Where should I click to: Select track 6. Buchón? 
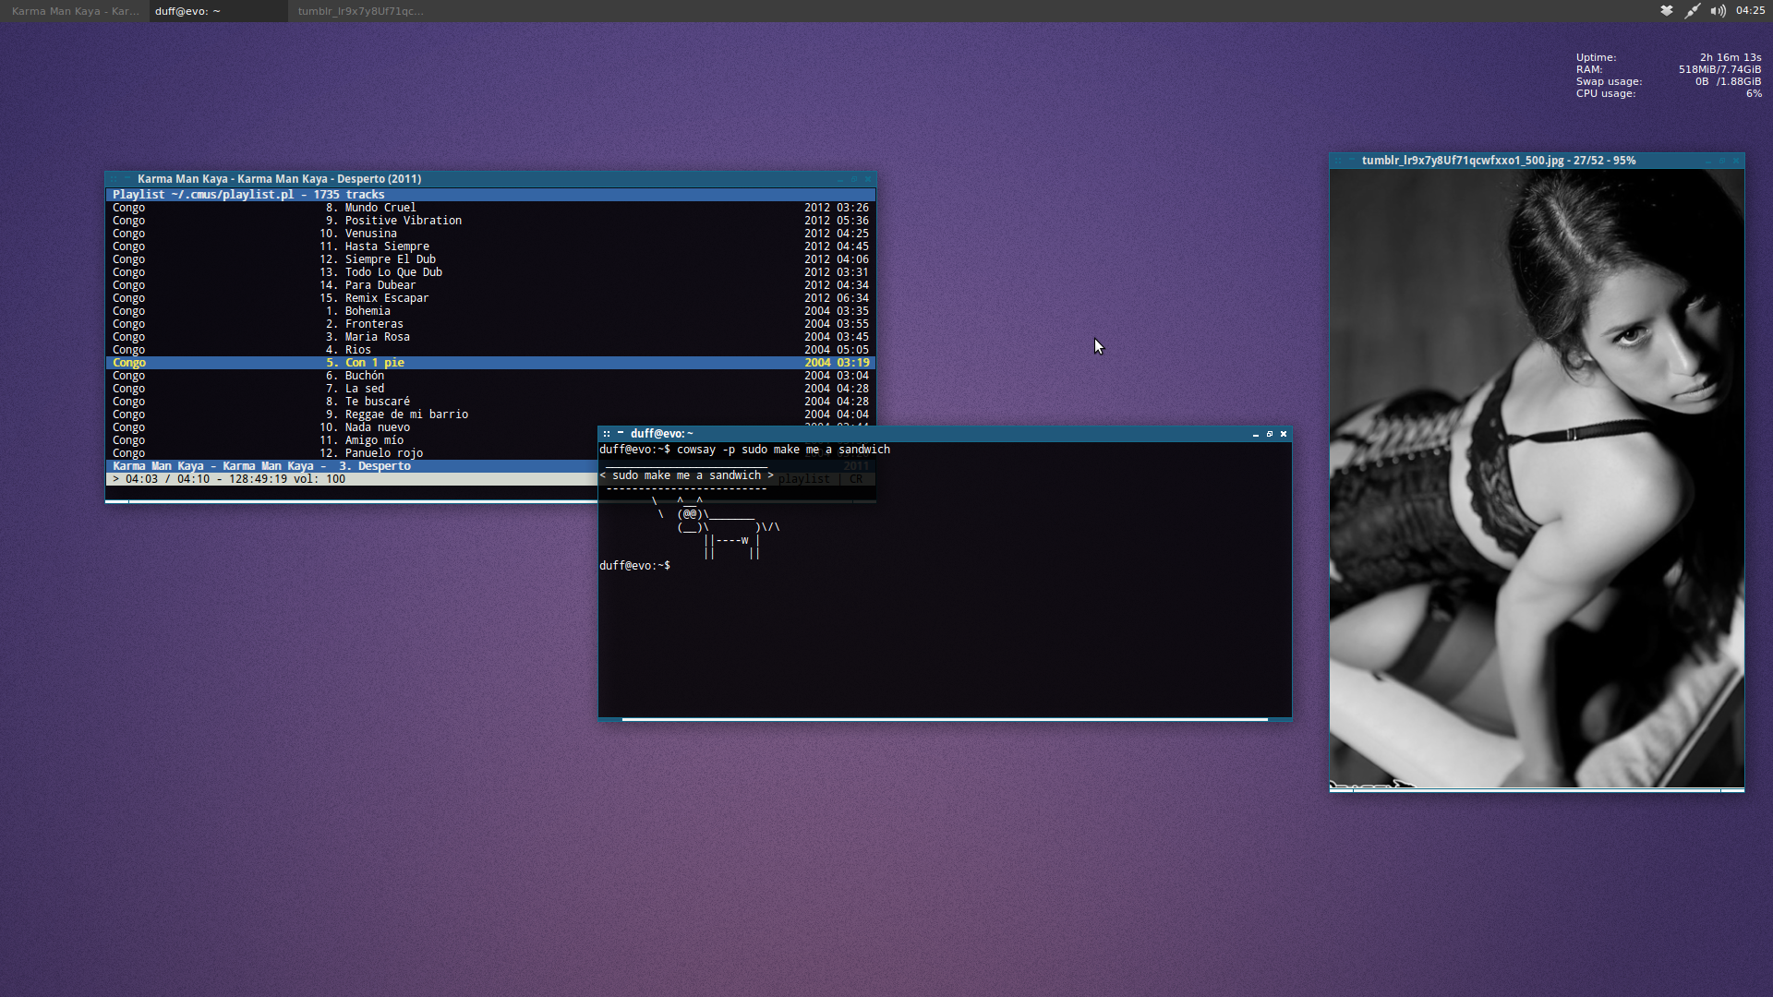pos(490,376)
